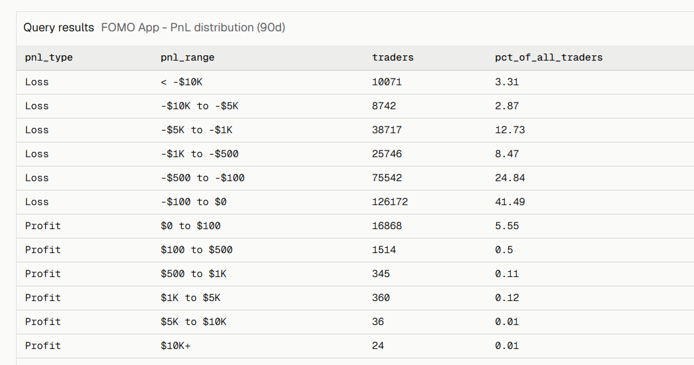This screenshot has width=694, height=365.
Task: Click the 38717 traders value
Action: (387, 130)
